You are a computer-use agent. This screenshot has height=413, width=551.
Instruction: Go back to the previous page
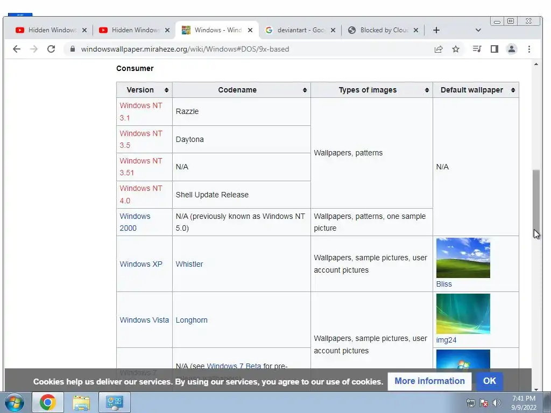[x=17, y=49]
